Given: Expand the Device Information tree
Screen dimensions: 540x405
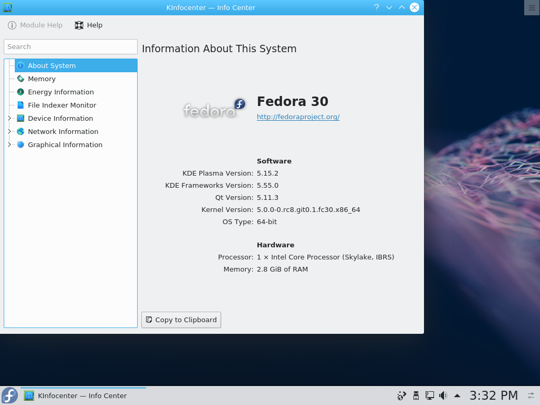Looking at the screenshot, I should [9, 118].
